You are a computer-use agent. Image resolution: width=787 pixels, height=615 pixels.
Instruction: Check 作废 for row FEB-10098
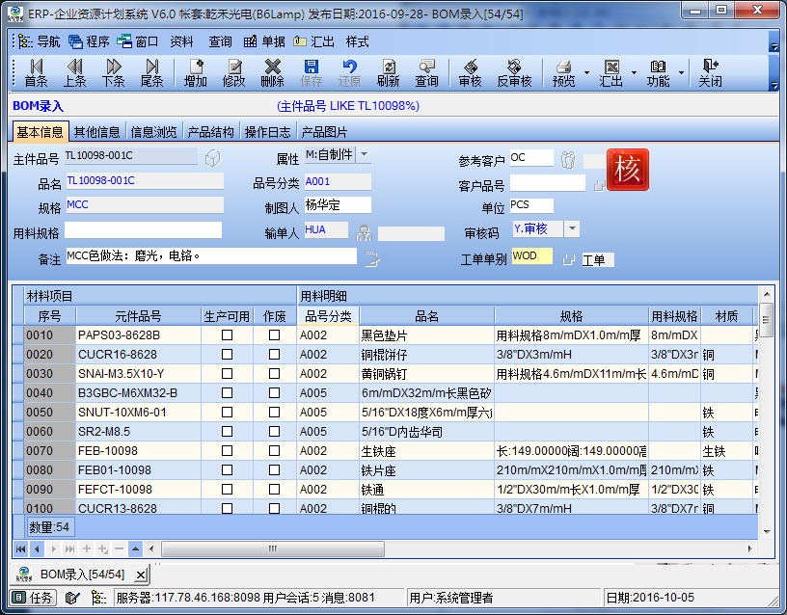tap(274, 451)
